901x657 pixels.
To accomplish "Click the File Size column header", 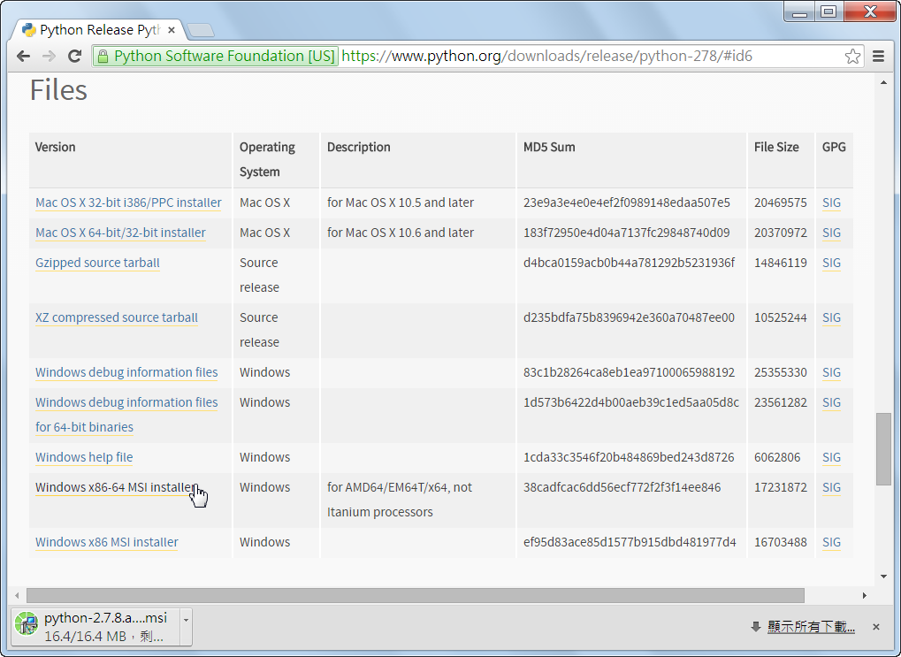I will click(776, 147).
